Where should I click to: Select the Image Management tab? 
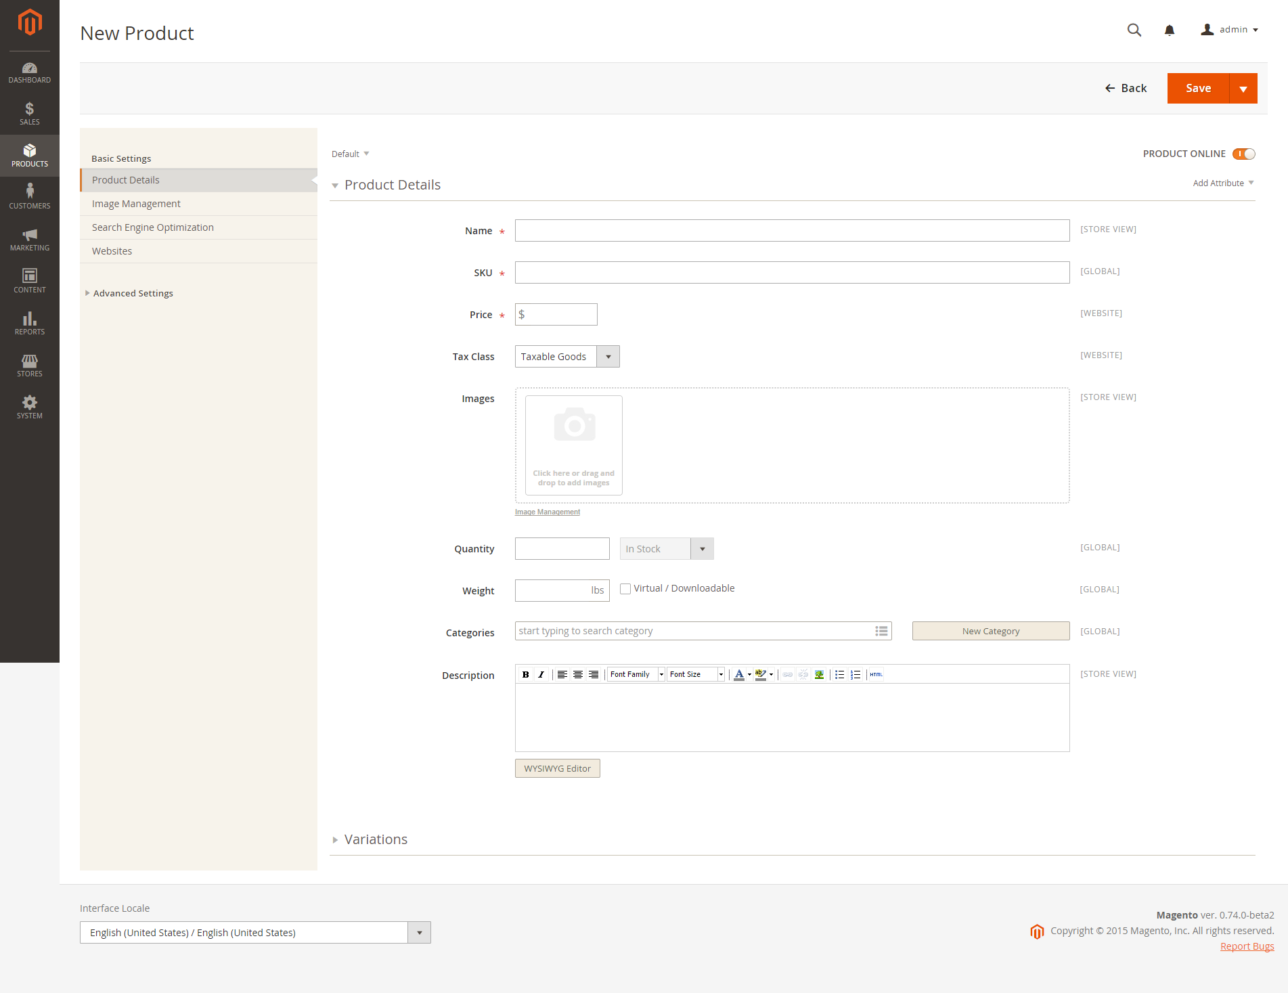198,204
